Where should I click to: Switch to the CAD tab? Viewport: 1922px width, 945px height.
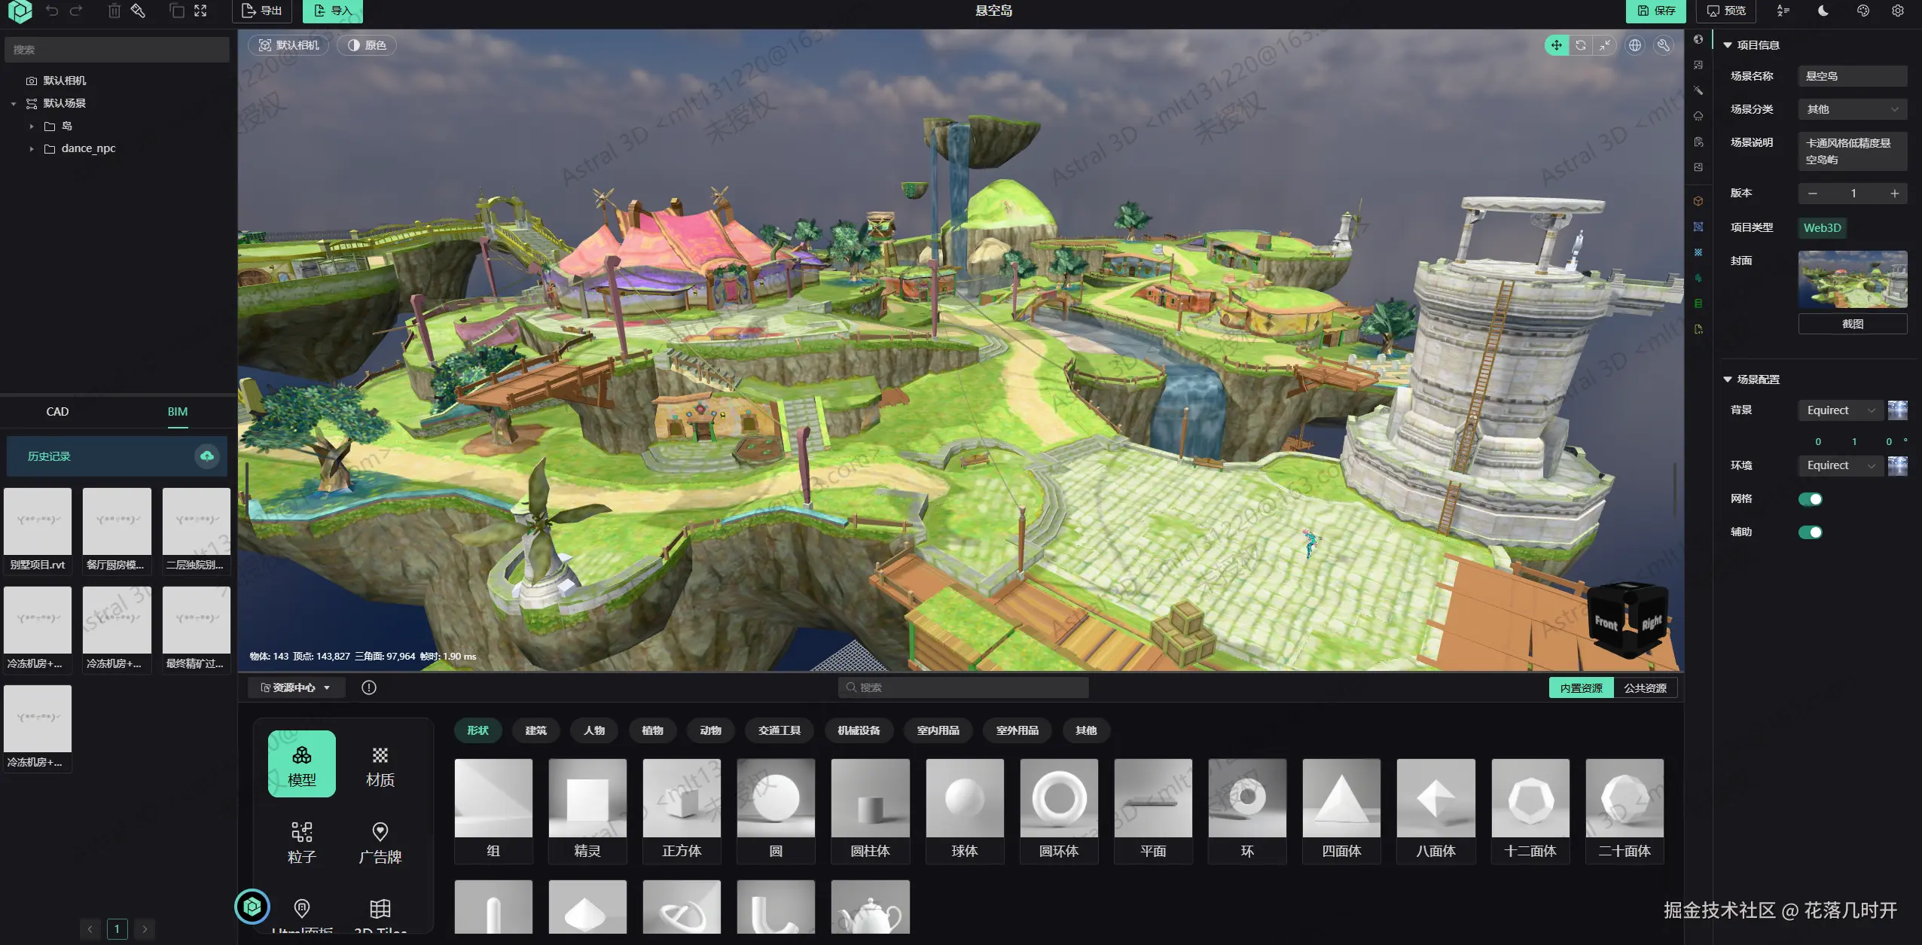click(x=57, y=412)
